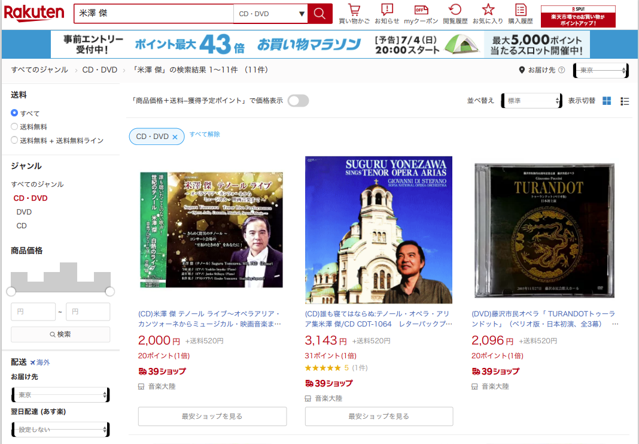Image resolution: width=639 pixels, height=444 pixels.
Task: Click the すべて解除 link
Action: click(205, 134)
